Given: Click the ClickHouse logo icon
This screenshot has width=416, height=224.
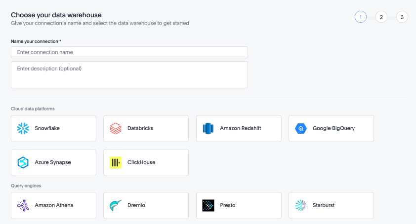Looking at the screenshot, I should (x=116, y=162).
